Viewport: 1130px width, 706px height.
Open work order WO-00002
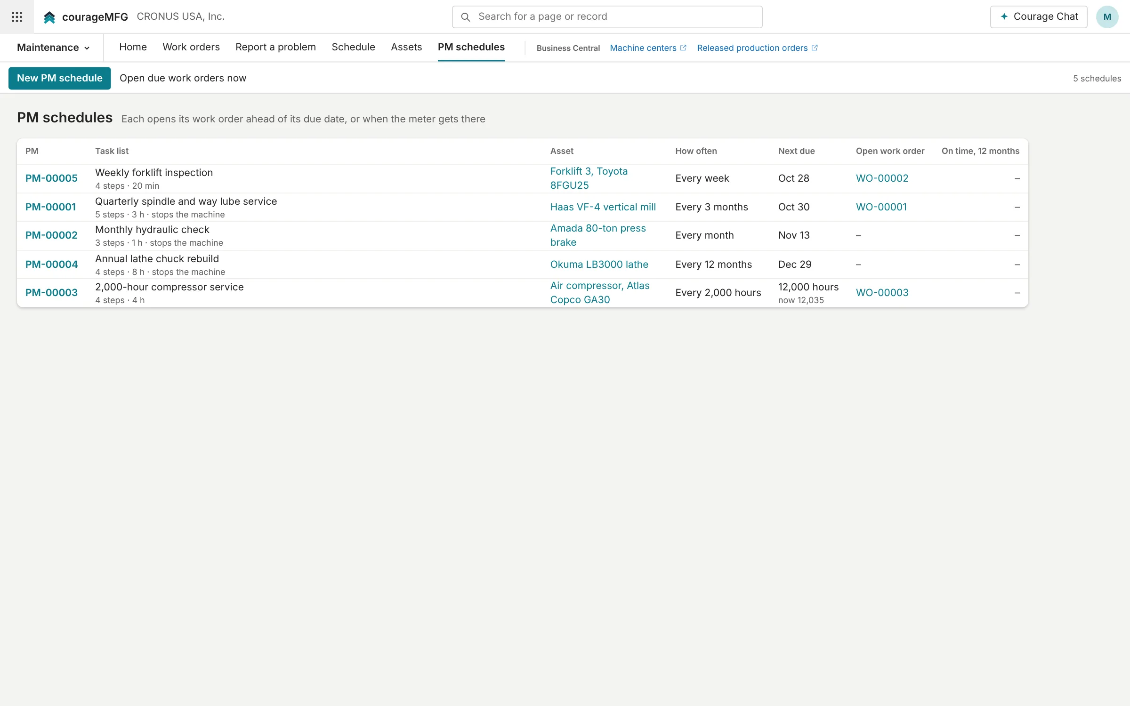click(882, 178)
